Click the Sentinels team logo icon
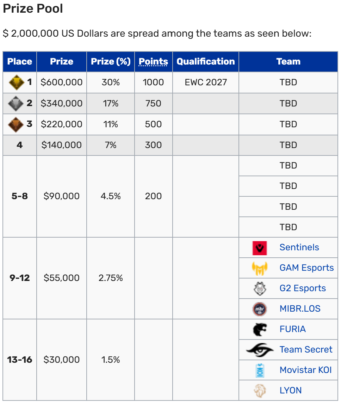The width and height of the screenshot is (341, 404). (260, 248)
